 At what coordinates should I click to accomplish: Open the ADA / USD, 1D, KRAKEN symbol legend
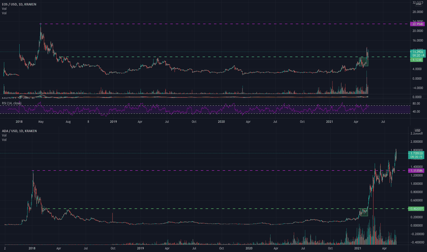coord(19,131)
